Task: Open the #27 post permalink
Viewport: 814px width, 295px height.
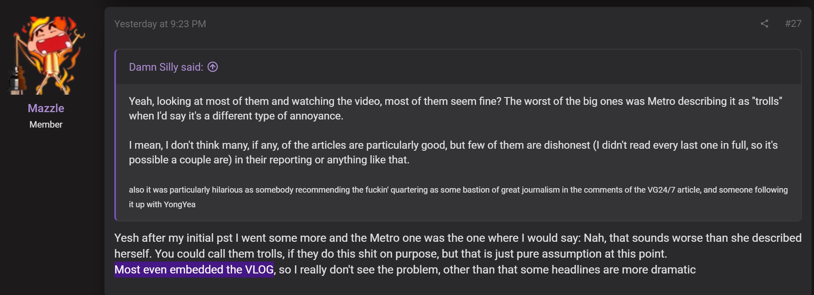Action: pos(793,24)
